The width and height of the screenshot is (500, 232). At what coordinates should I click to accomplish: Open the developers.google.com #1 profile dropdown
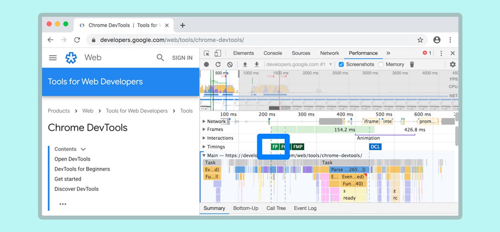(299, 64)
